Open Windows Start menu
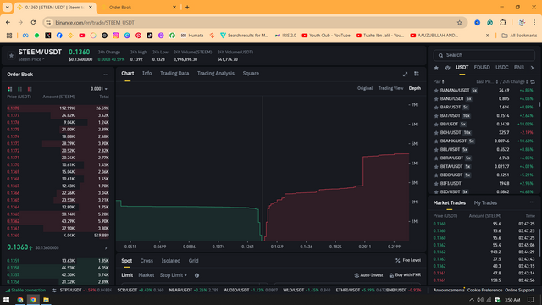542x305 pixels. coord(6,300)
